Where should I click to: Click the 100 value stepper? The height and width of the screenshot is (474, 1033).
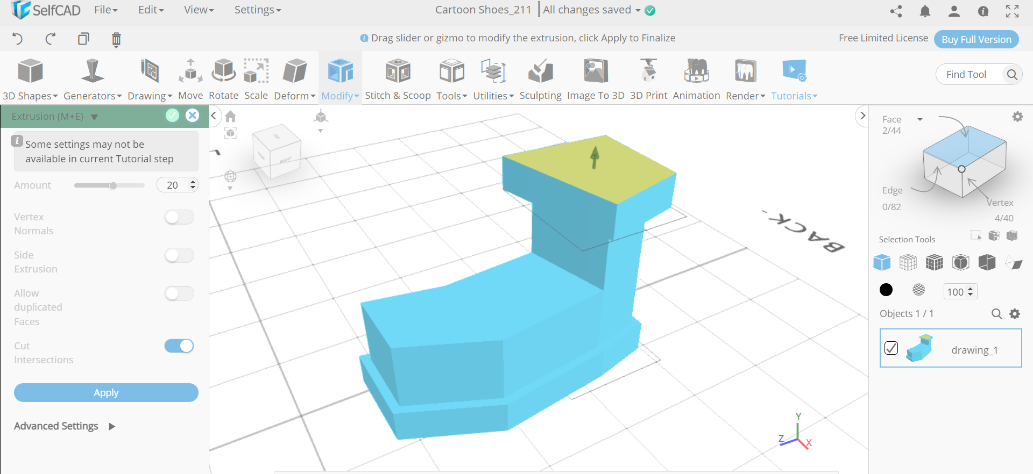coord(971,292)
